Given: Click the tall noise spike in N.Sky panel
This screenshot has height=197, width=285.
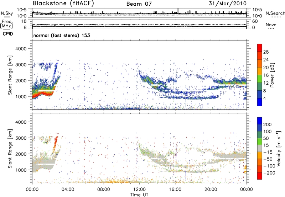Looking at the screenshot, I should pos(178,11).
